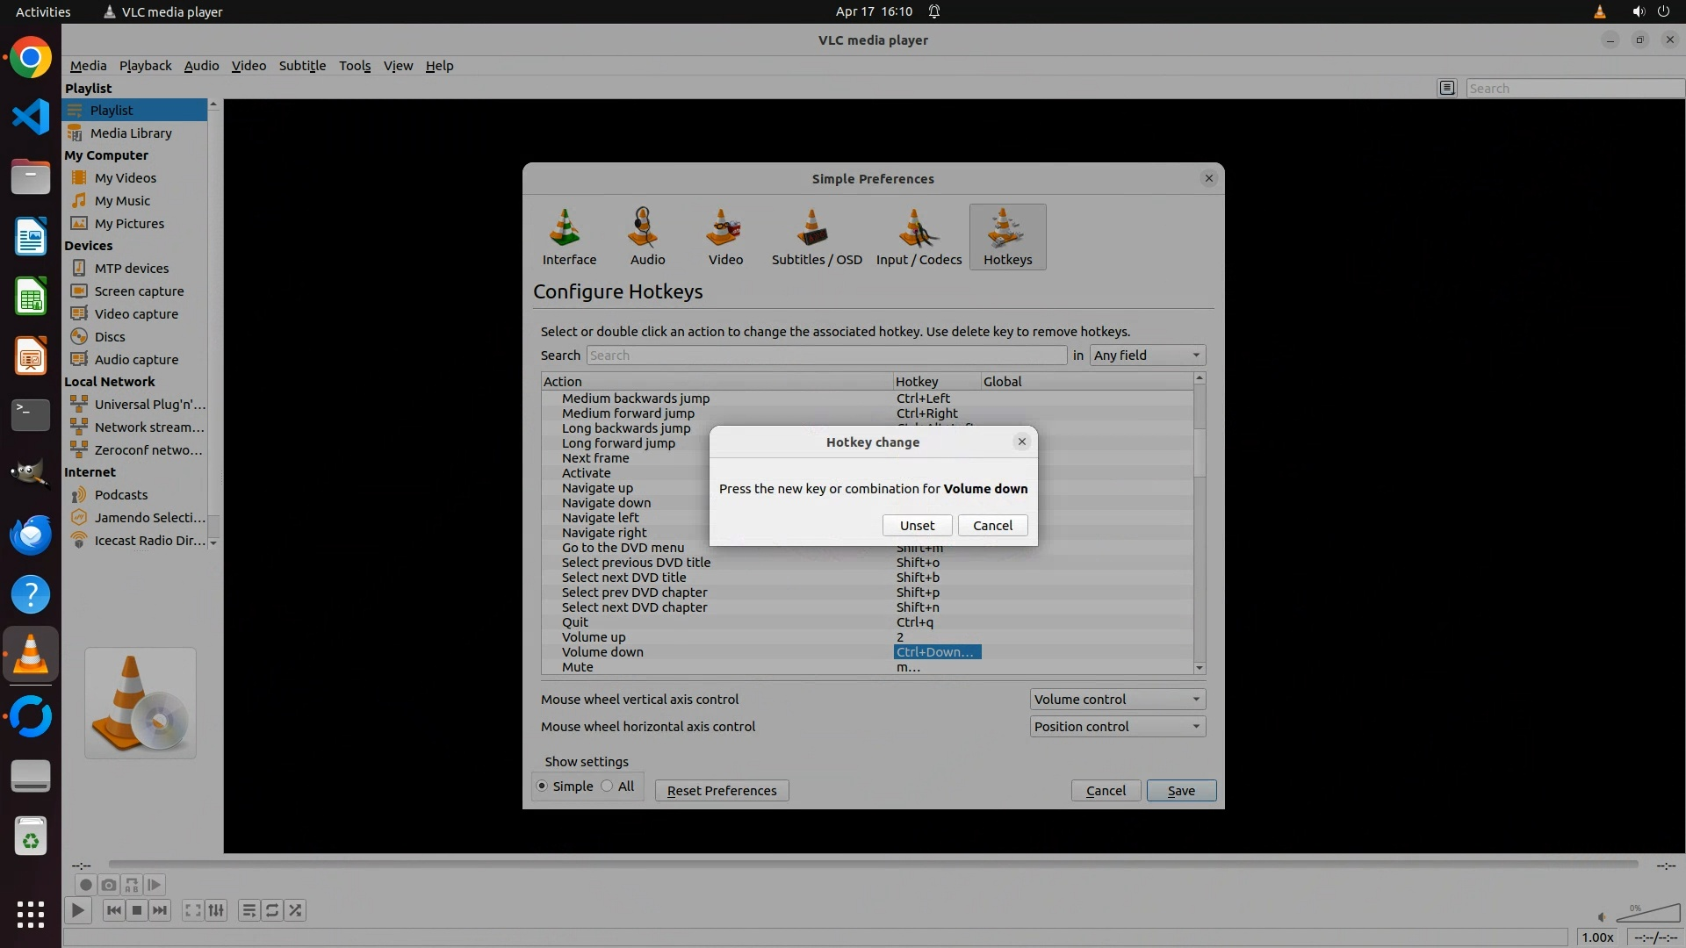Select the Input / Codecs preferences icon

point(919,236)
